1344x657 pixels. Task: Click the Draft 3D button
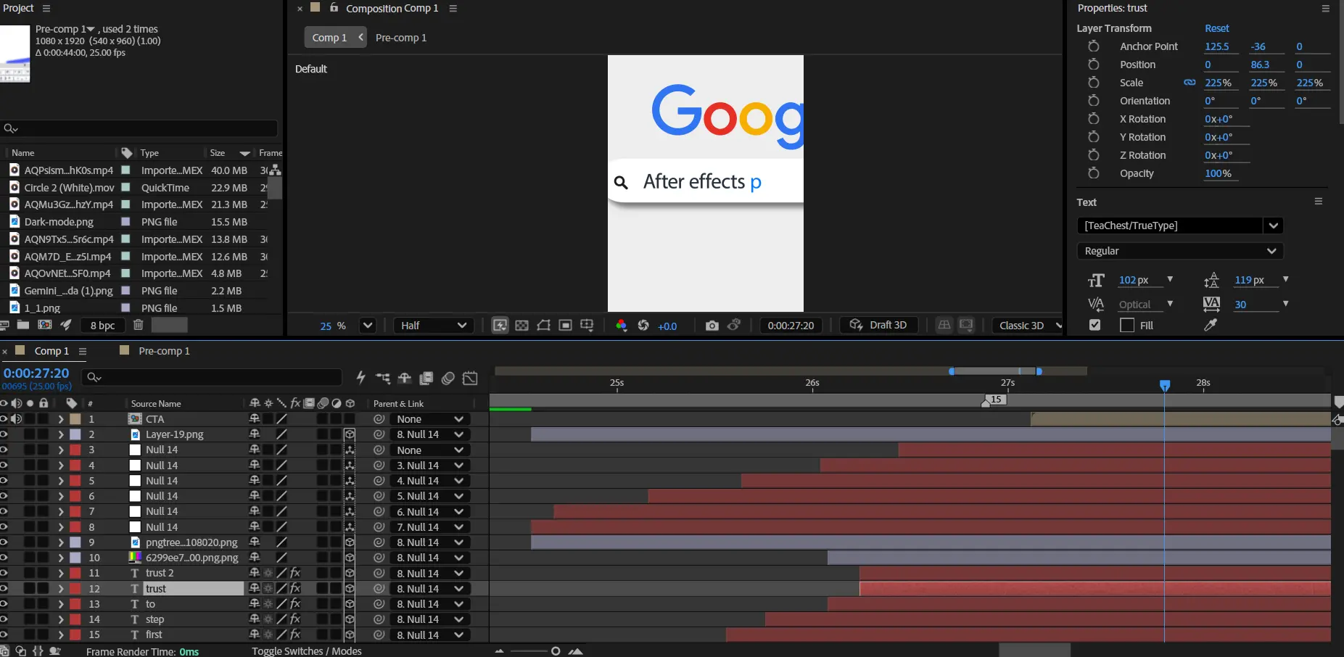(x=878, y=326)
